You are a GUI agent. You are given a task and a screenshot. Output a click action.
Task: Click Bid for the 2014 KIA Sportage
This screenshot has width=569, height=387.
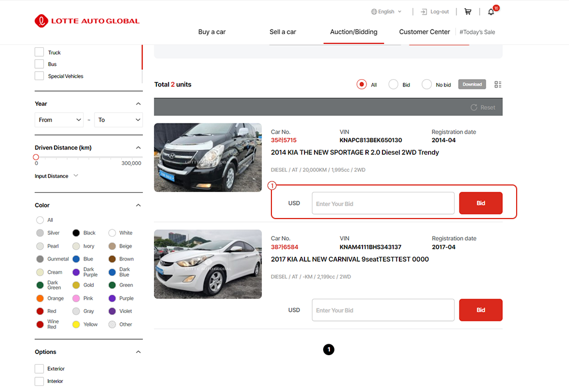(481, 203)
